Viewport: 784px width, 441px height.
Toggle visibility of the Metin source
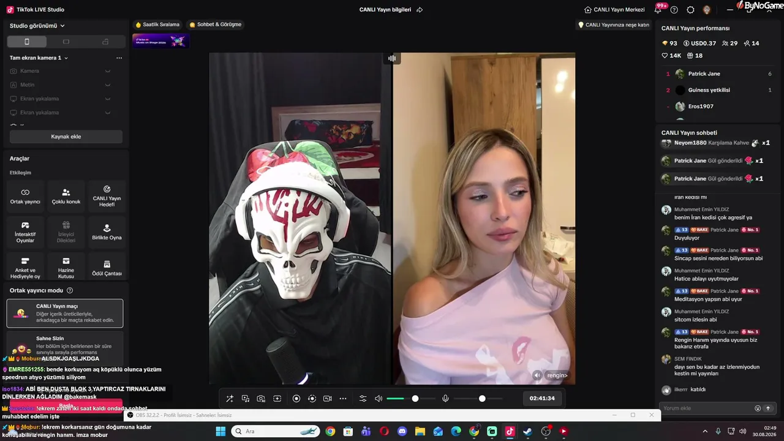108,85
